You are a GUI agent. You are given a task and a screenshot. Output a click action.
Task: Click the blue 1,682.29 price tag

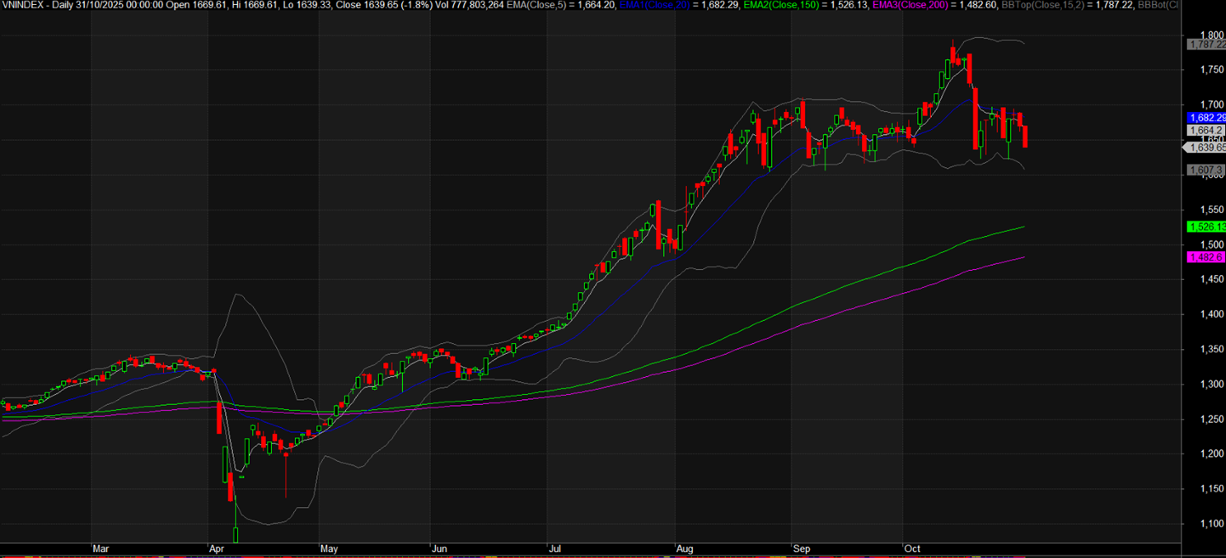click(x=1206, y=118)
